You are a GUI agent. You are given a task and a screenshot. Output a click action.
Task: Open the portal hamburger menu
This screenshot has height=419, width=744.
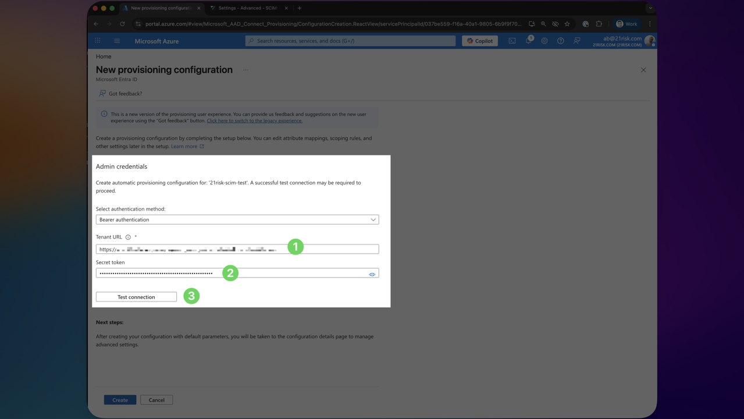point(116,41)
